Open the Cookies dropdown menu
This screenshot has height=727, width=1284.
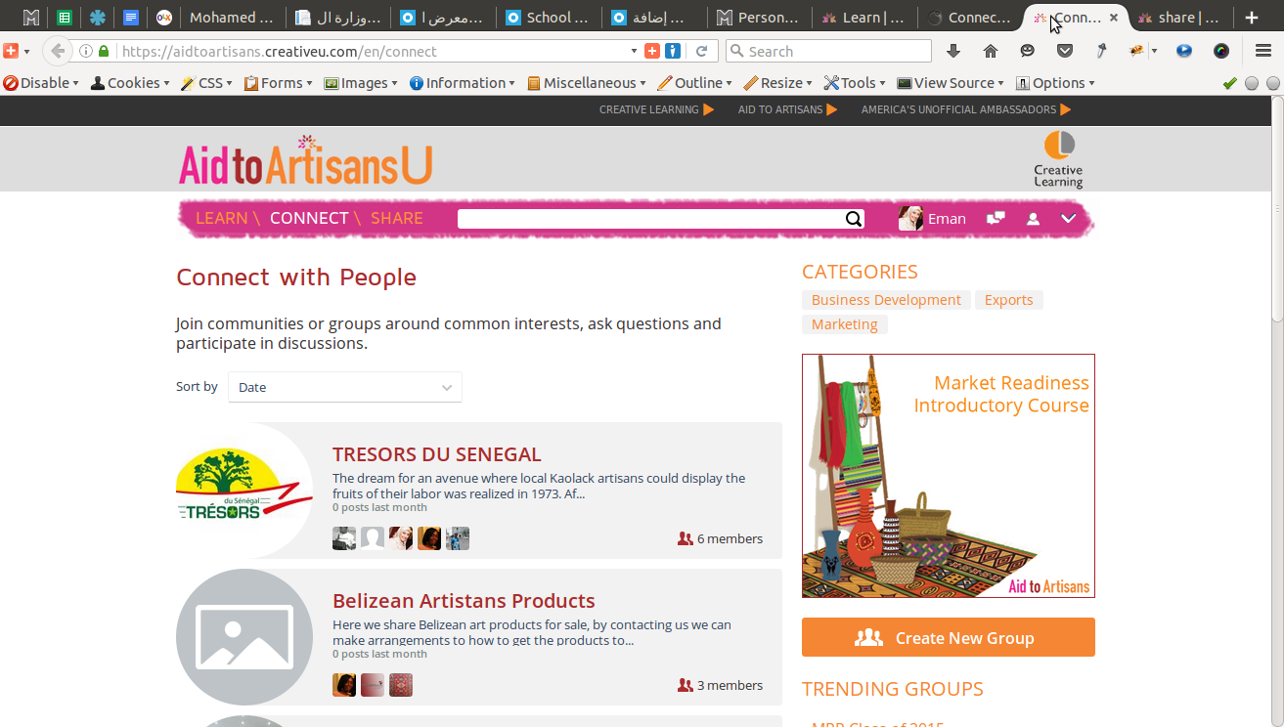(x=131, y=83)
